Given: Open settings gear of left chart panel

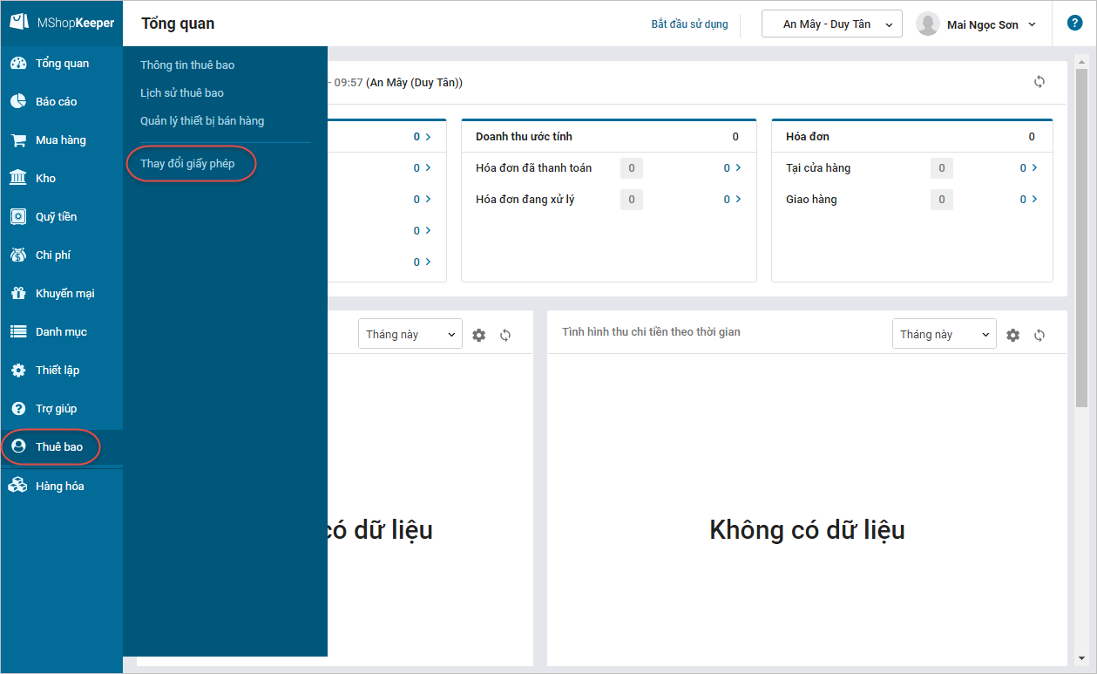Looking at the screenshot, I should click(x=478, y=335).
